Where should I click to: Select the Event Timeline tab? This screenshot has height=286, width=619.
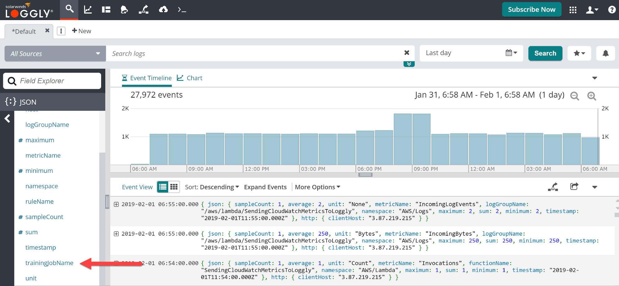[147, 78]
